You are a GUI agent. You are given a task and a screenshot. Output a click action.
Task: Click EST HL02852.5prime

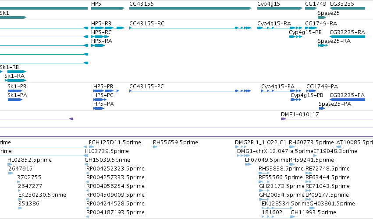point(10,164)
